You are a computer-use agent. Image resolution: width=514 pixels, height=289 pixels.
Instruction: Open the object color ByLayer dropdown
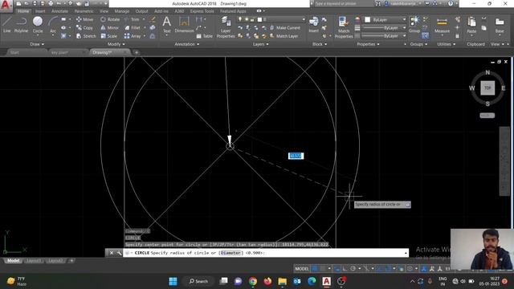pos(385,19)
